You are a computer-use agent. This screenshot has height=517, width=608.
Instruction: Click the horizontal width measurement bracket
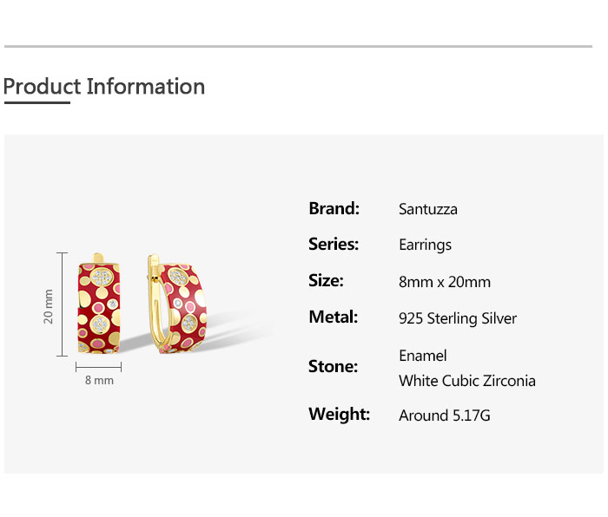coord(98,367)
